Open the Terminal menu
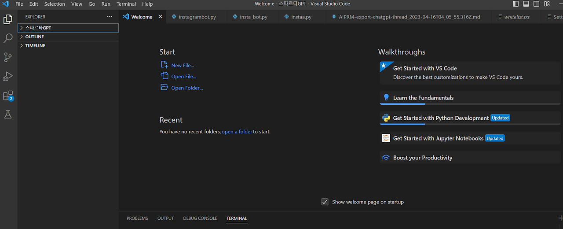Image resolution: width=563 pixels, height=229 pixels. [x=126, y=4]
